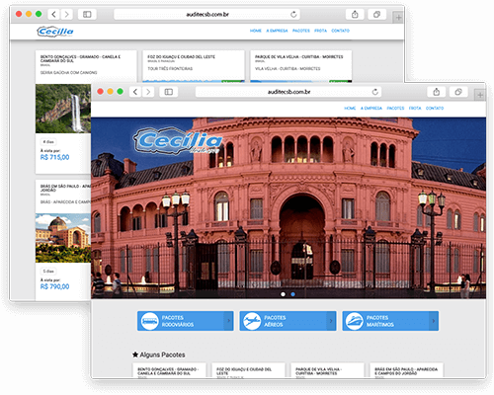Click the Cecília logo in the rear window header
The image size is (494, 395).
[55, 32]
